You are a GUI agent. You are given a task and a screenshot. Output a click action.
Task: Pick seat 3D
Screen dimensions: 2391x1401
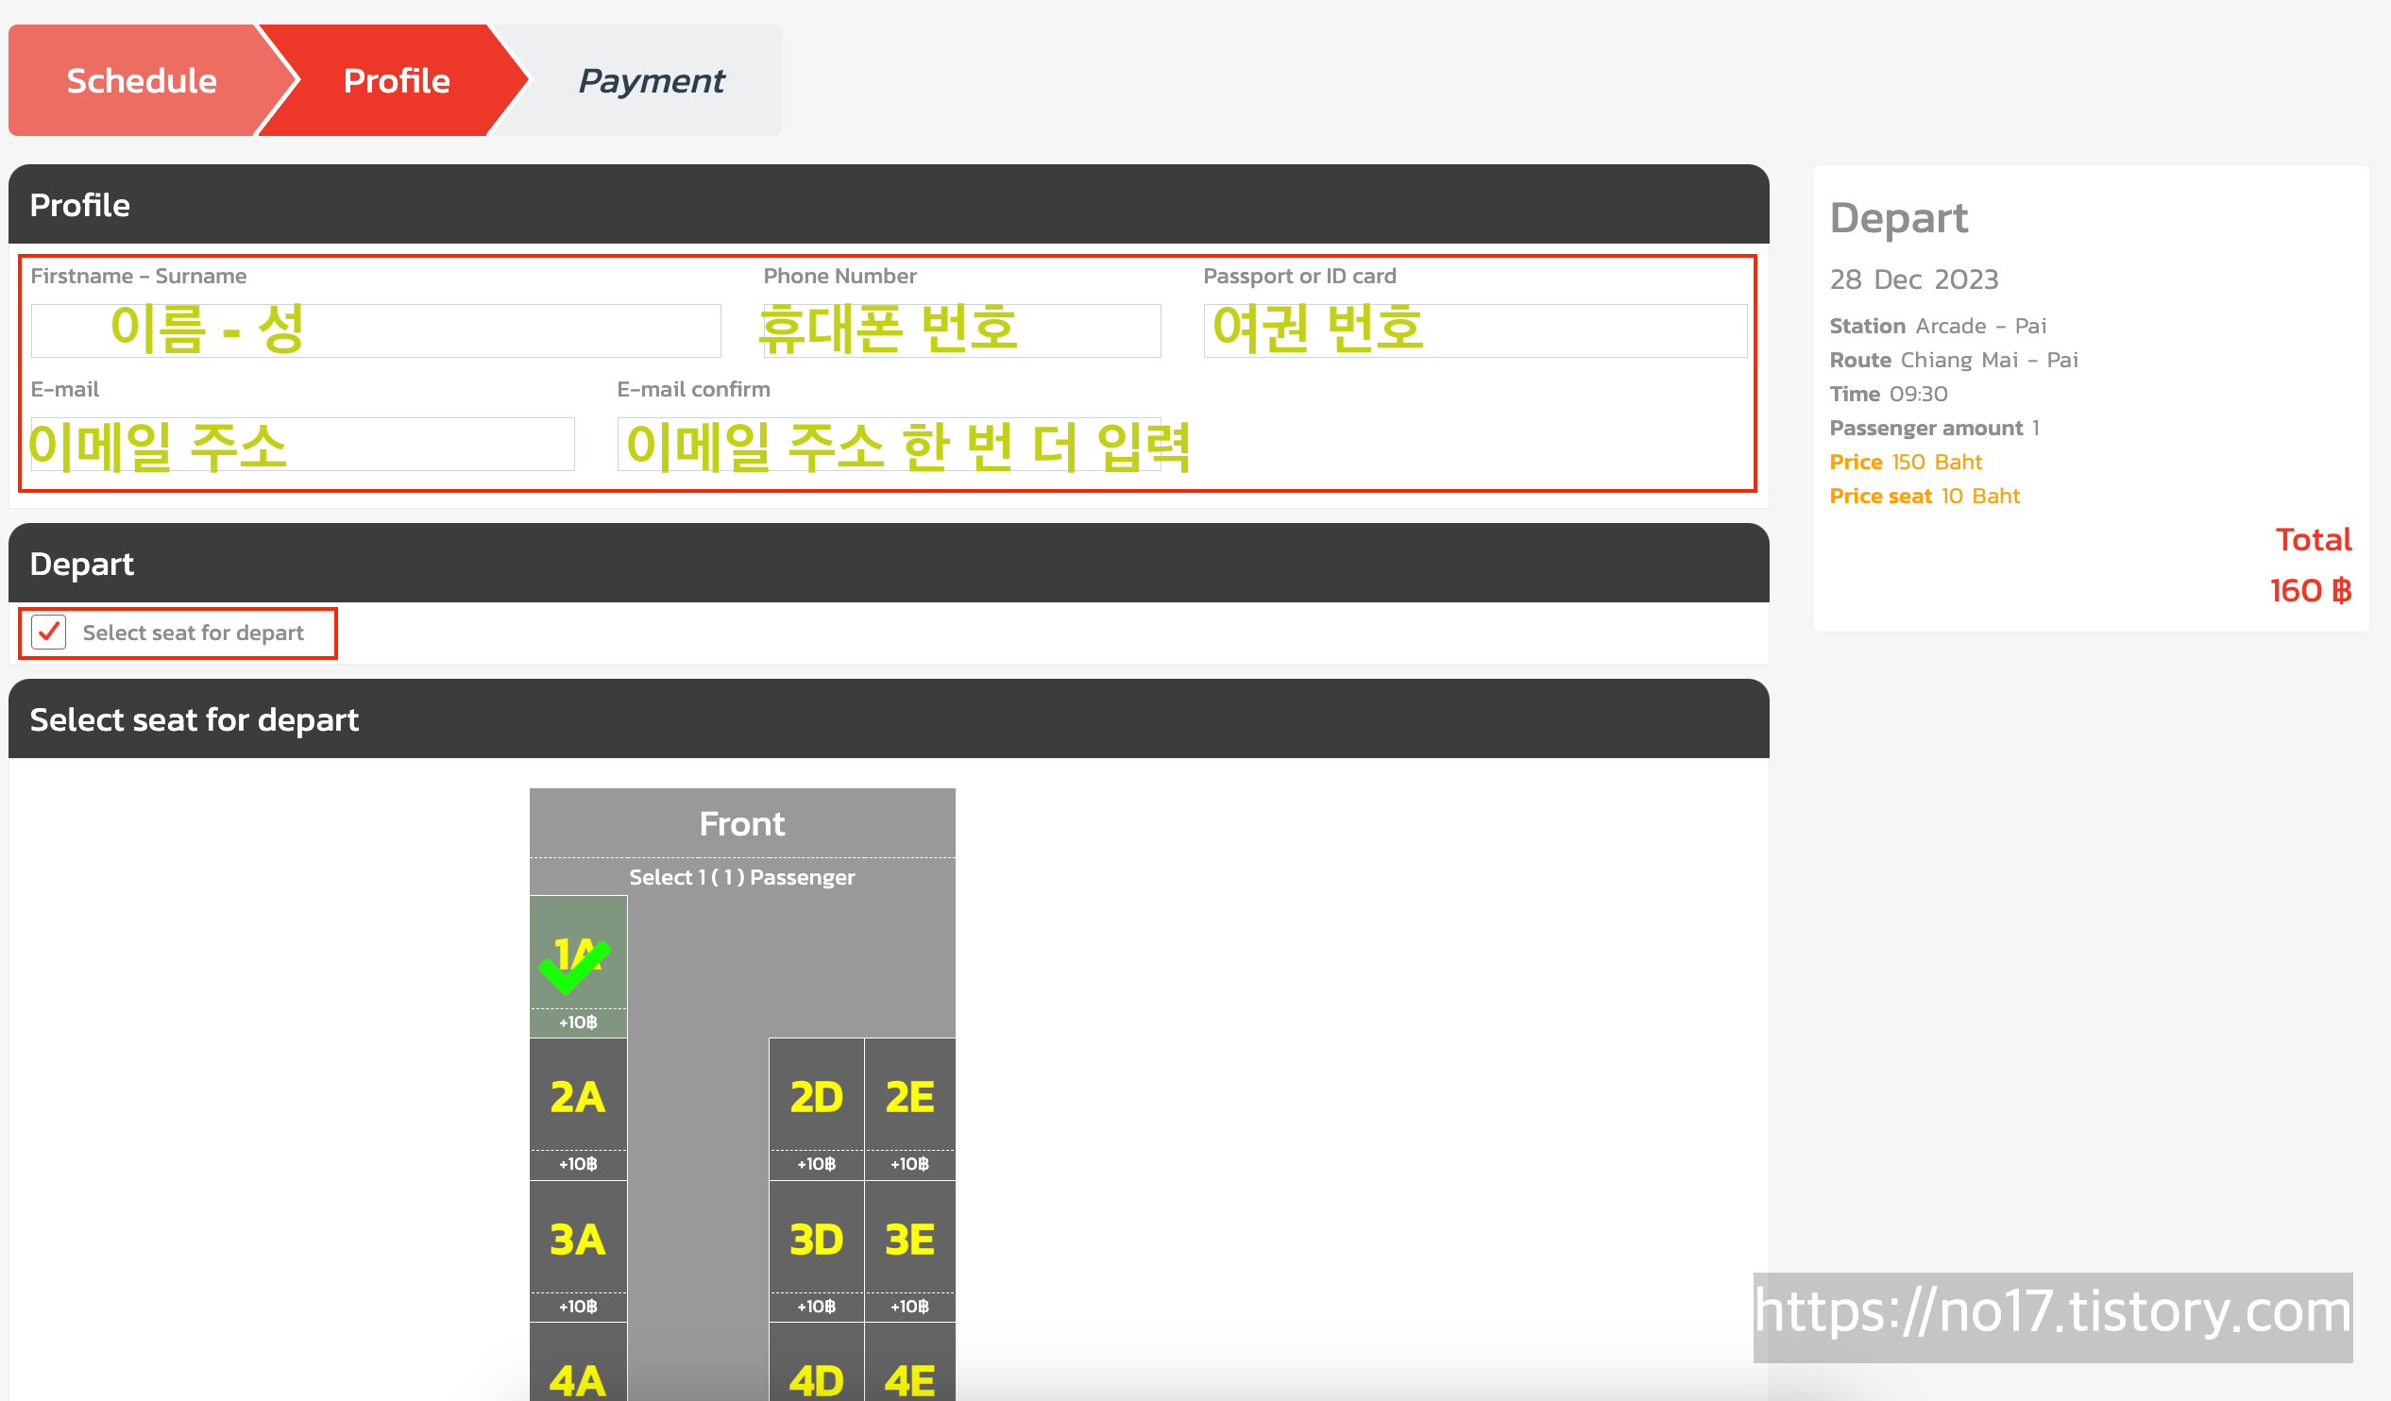[816, 1250]
